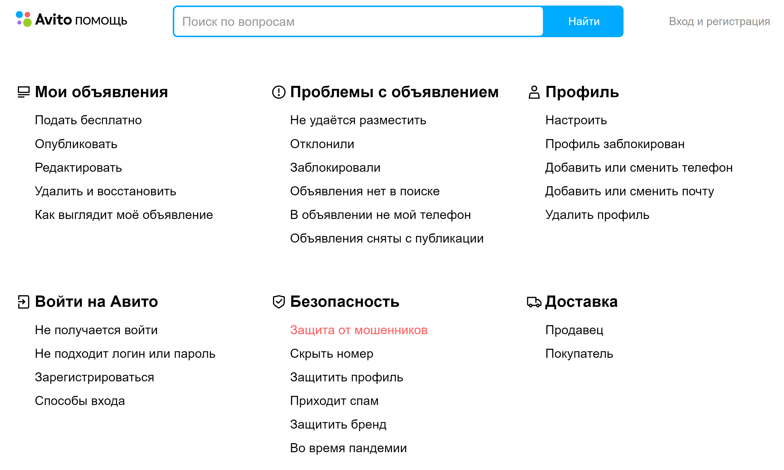Open Удалить профиль help topic
Image resolution: width=784 pixels, height=470 pixels.
(597, 215)
